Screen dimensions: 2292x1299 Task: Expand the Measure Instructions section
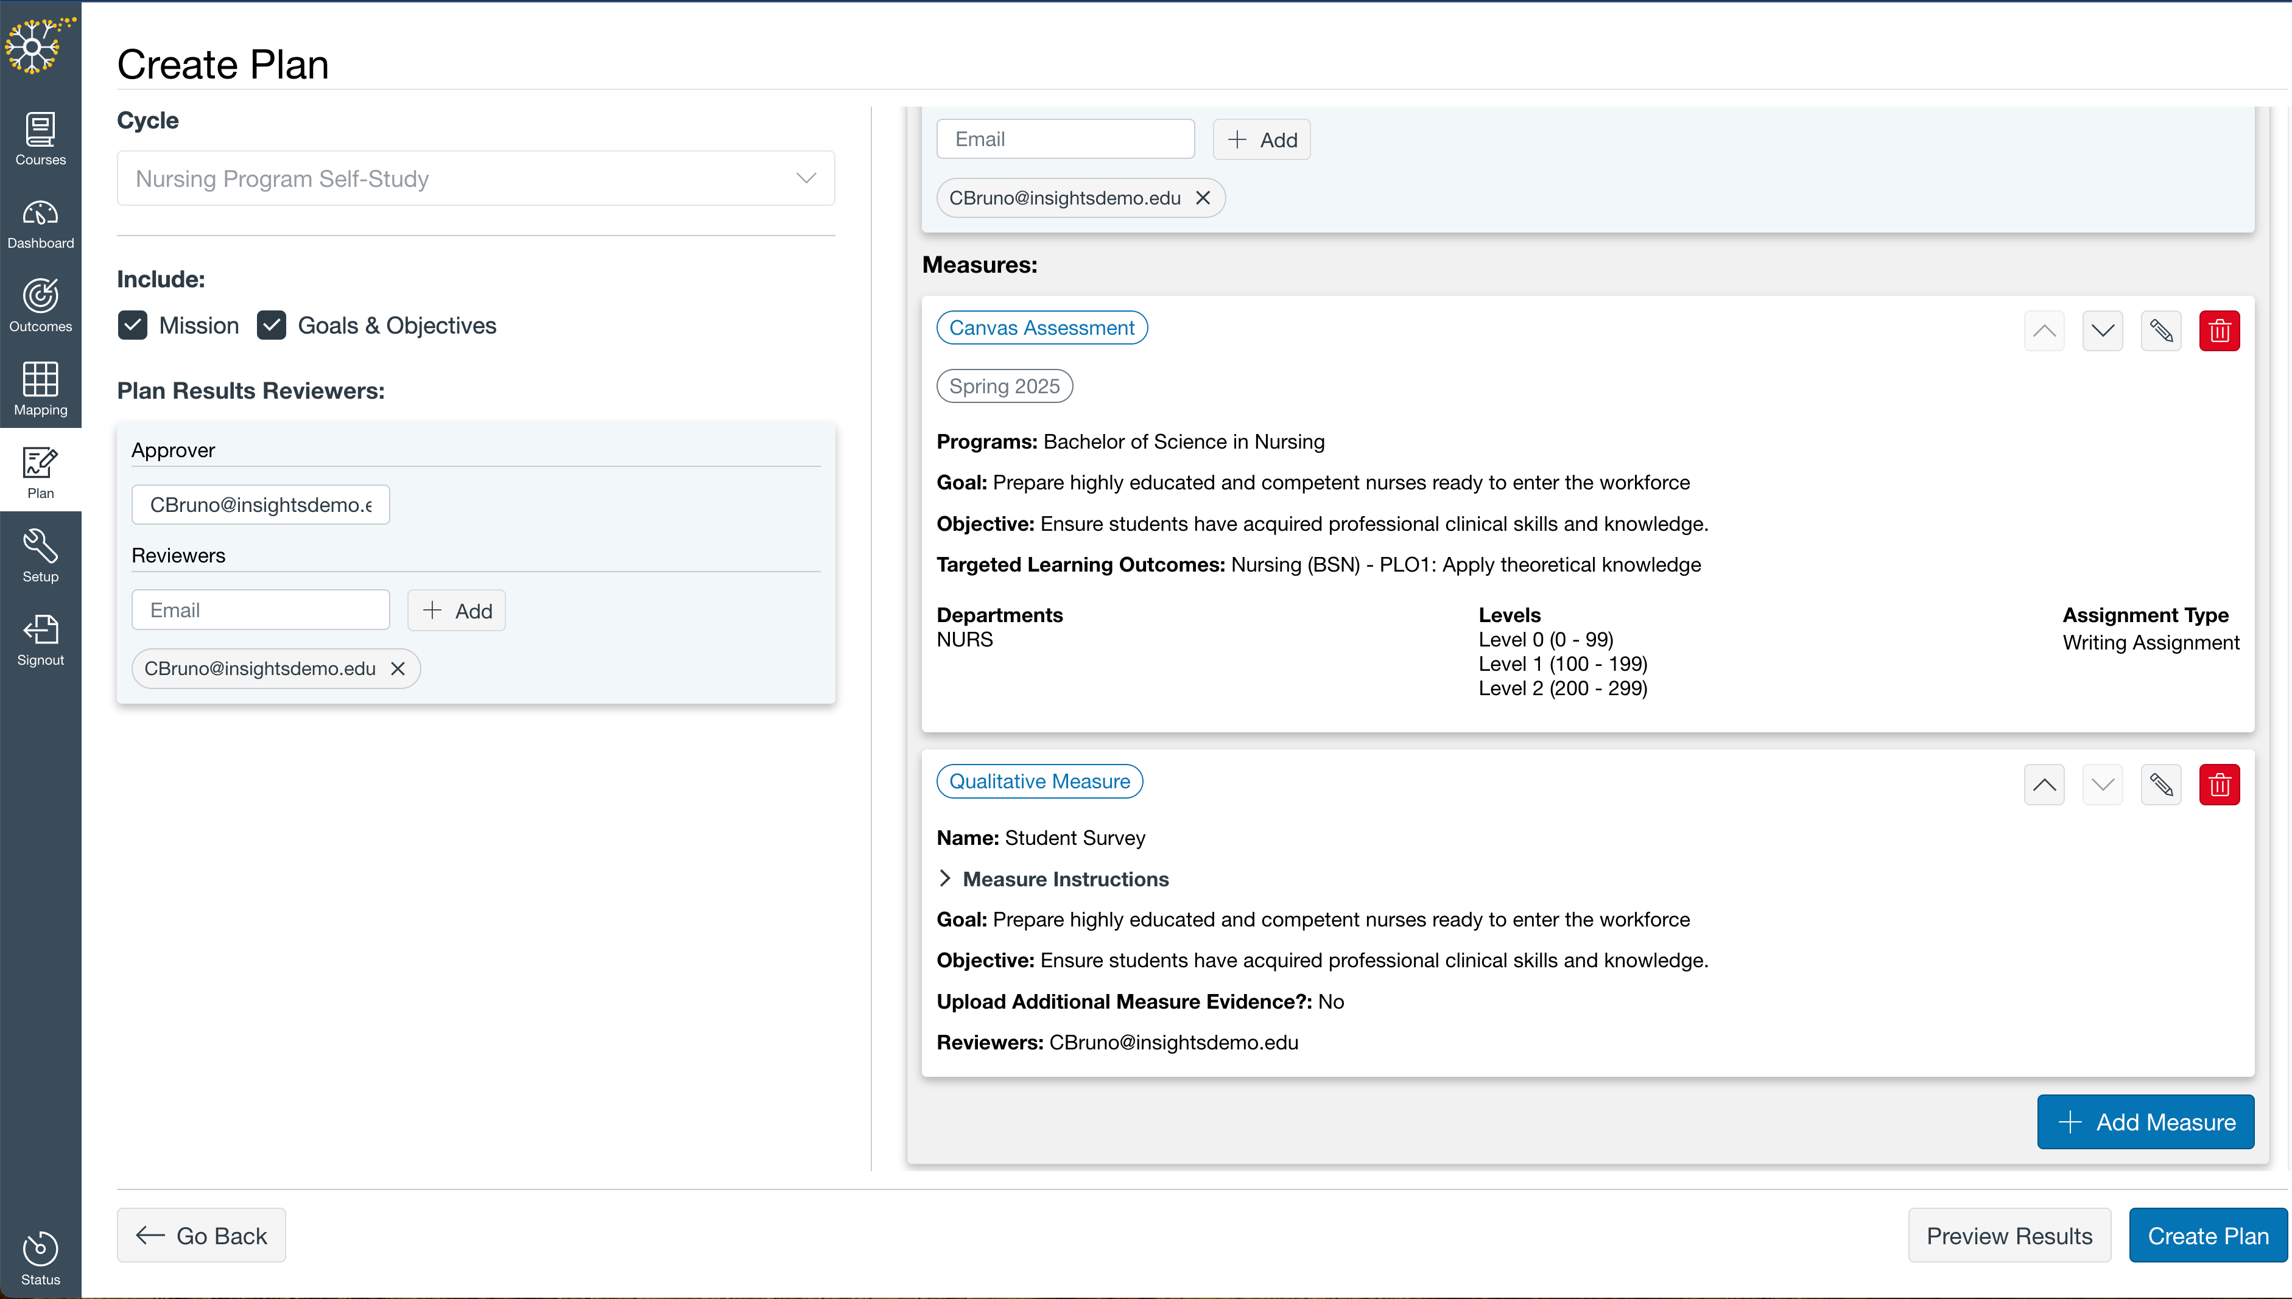(1053, 879)
